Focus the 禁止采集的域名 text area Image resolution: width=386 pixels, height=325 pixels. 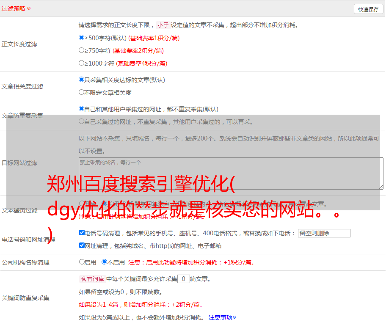point(231,174)
